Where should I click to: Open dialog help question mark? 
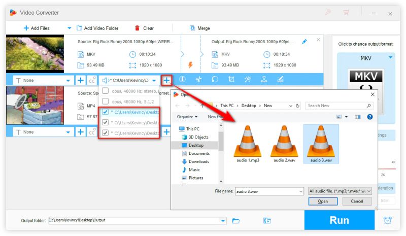[x=370, y=117]
